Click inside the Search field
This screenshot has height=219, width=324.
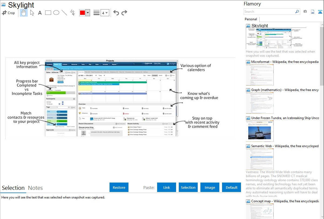[269, 12]
